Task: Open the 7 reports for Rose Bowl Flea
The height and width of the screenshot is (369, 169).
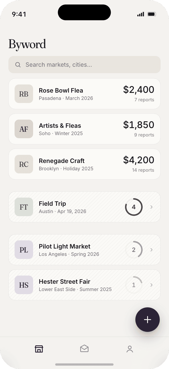Action: point(144,100)
